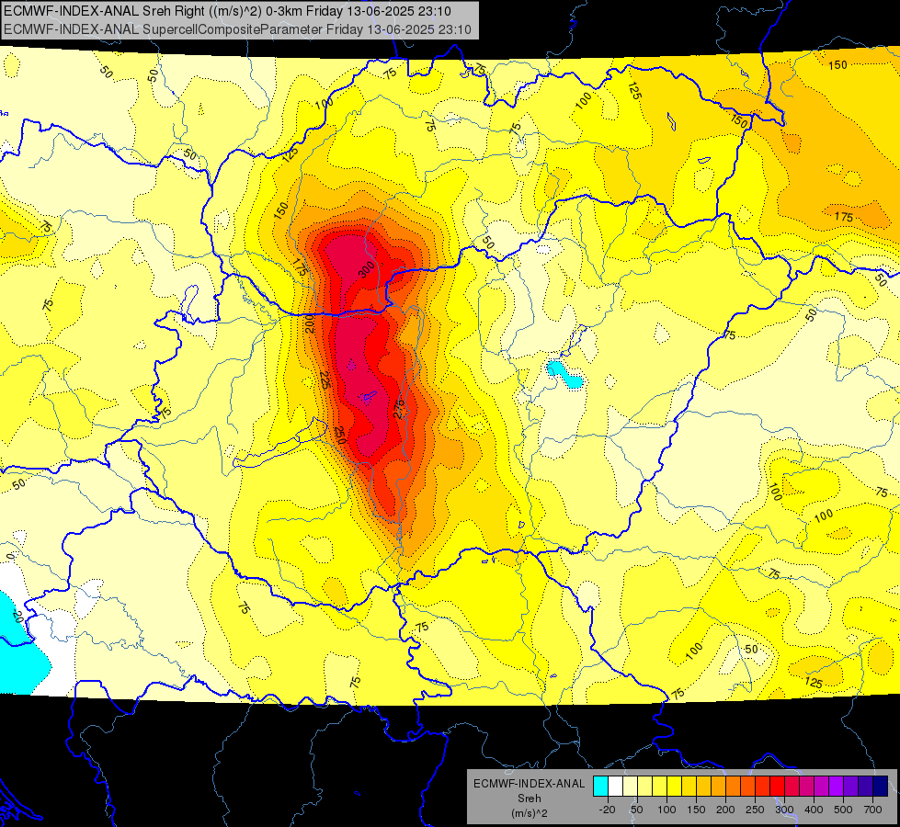Click the 400 tick label in the legend
The image size is (900, 827).
tap(814, 810)
